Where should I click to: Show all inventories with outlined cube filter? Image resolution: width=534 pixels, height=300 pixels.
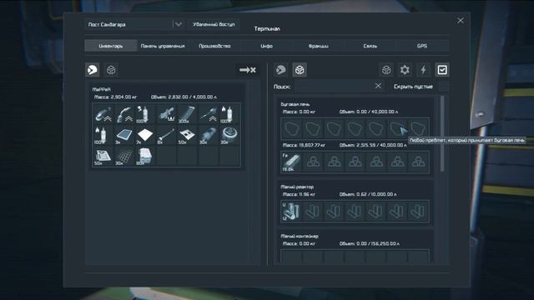click(x=386, y=70)
